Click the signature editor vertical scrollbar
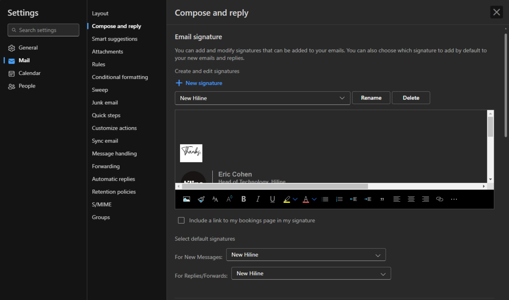509x300 pixels. pos(491,127)
